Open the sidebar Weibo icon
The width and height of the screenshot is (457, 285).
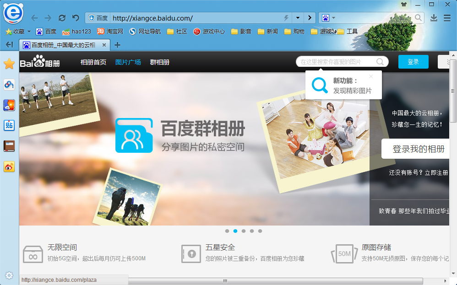9,167
